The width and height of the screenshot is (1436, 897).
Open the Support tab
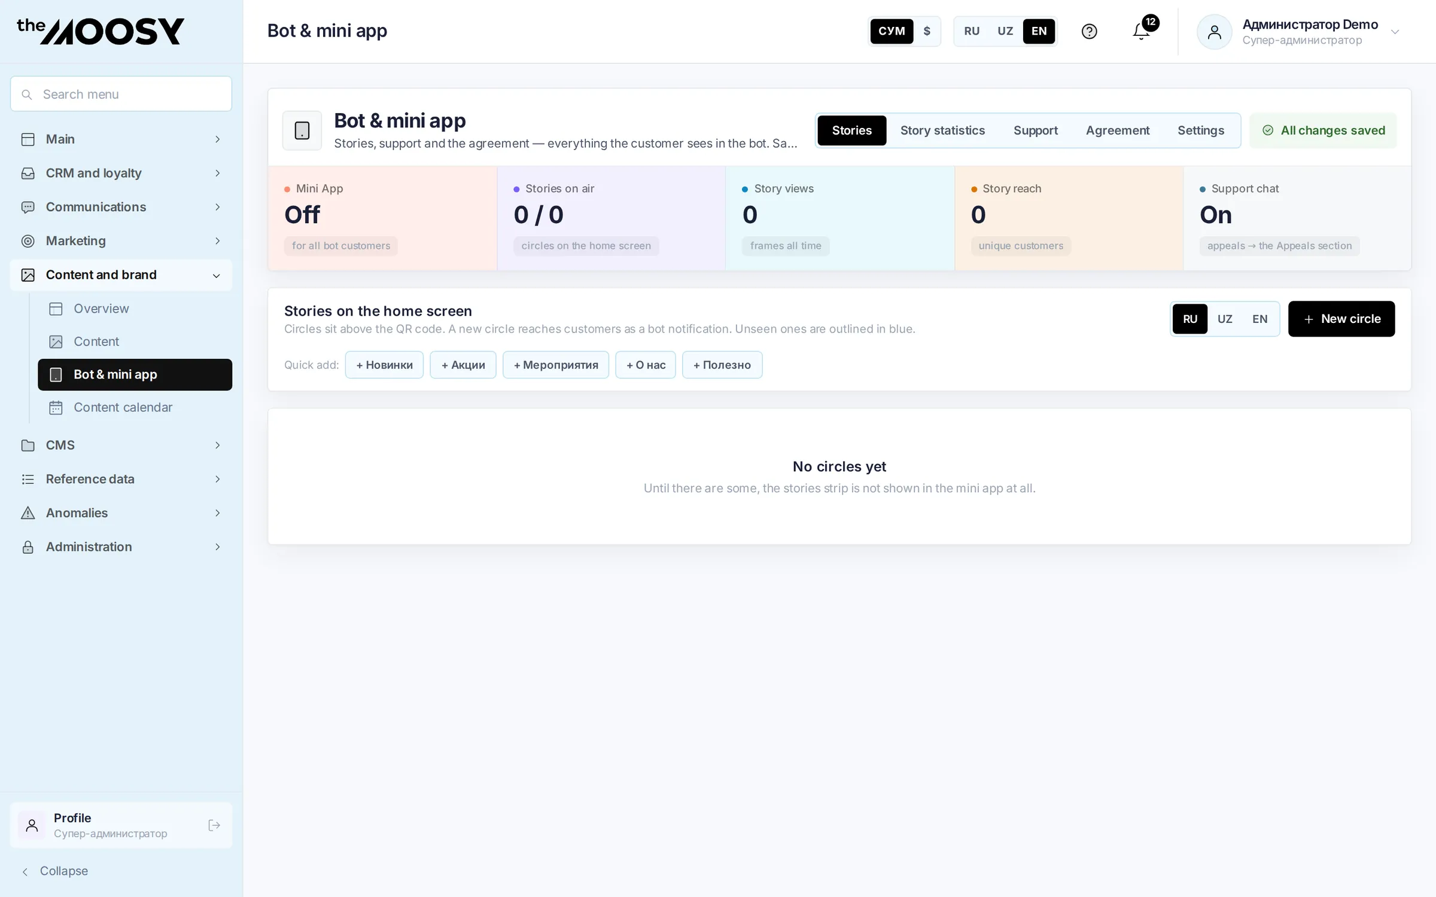pos(1035,130)
